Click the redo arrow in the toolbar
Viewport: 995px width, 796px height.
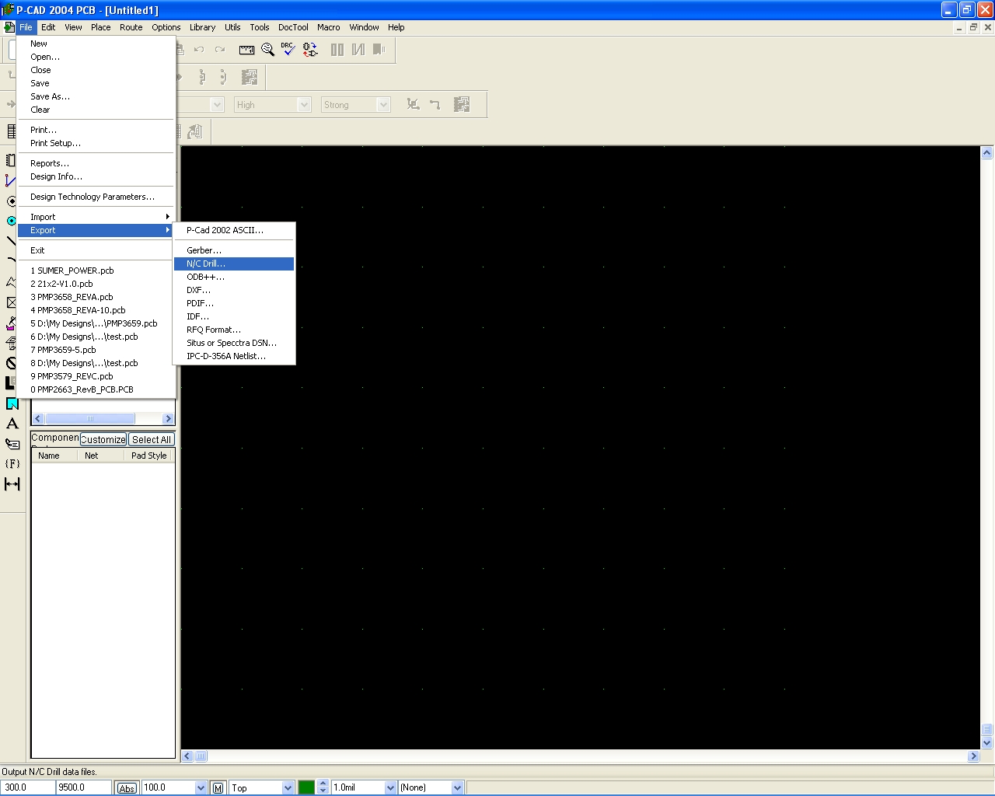tap(220, 50)
